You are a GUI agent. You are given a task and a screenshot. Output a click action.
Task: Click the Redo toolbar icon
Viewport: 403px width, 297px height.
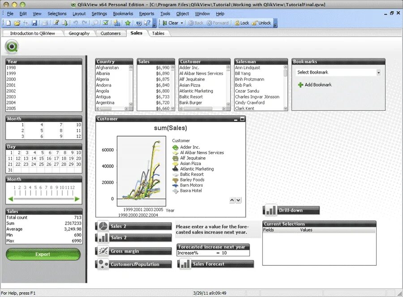click(x=84, y=23)
